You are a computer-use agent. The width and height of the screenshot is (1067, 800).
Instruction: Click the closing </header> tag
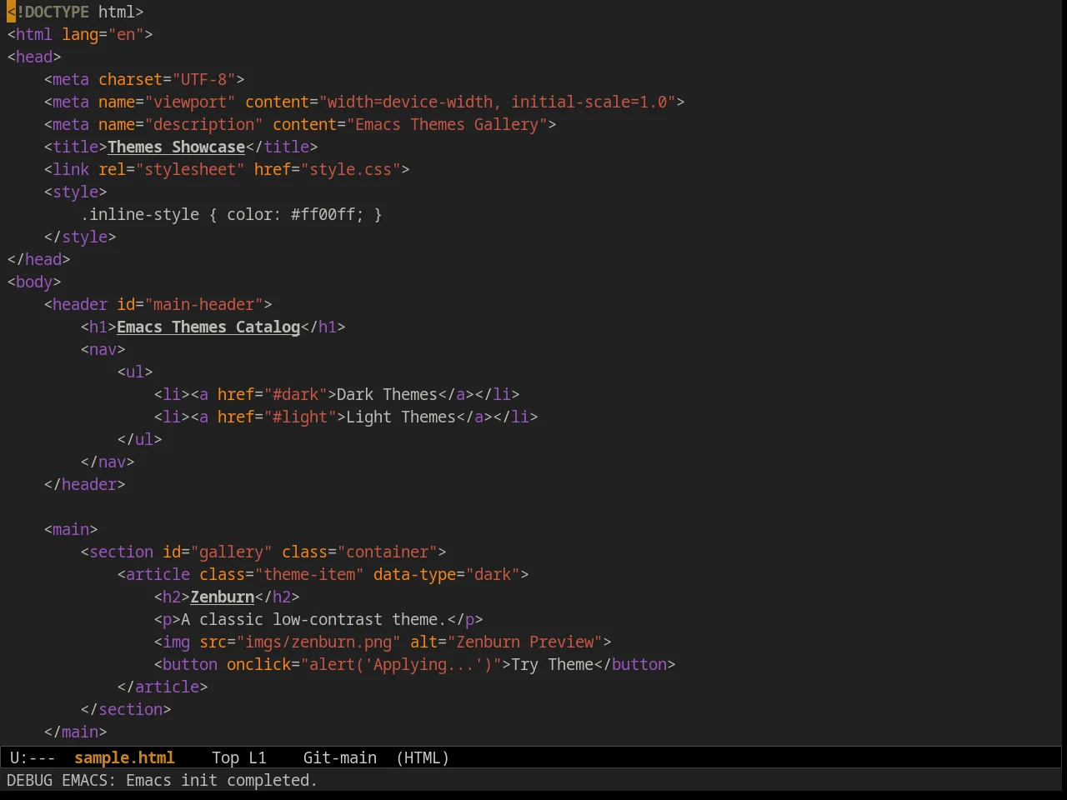coord(85,484)
